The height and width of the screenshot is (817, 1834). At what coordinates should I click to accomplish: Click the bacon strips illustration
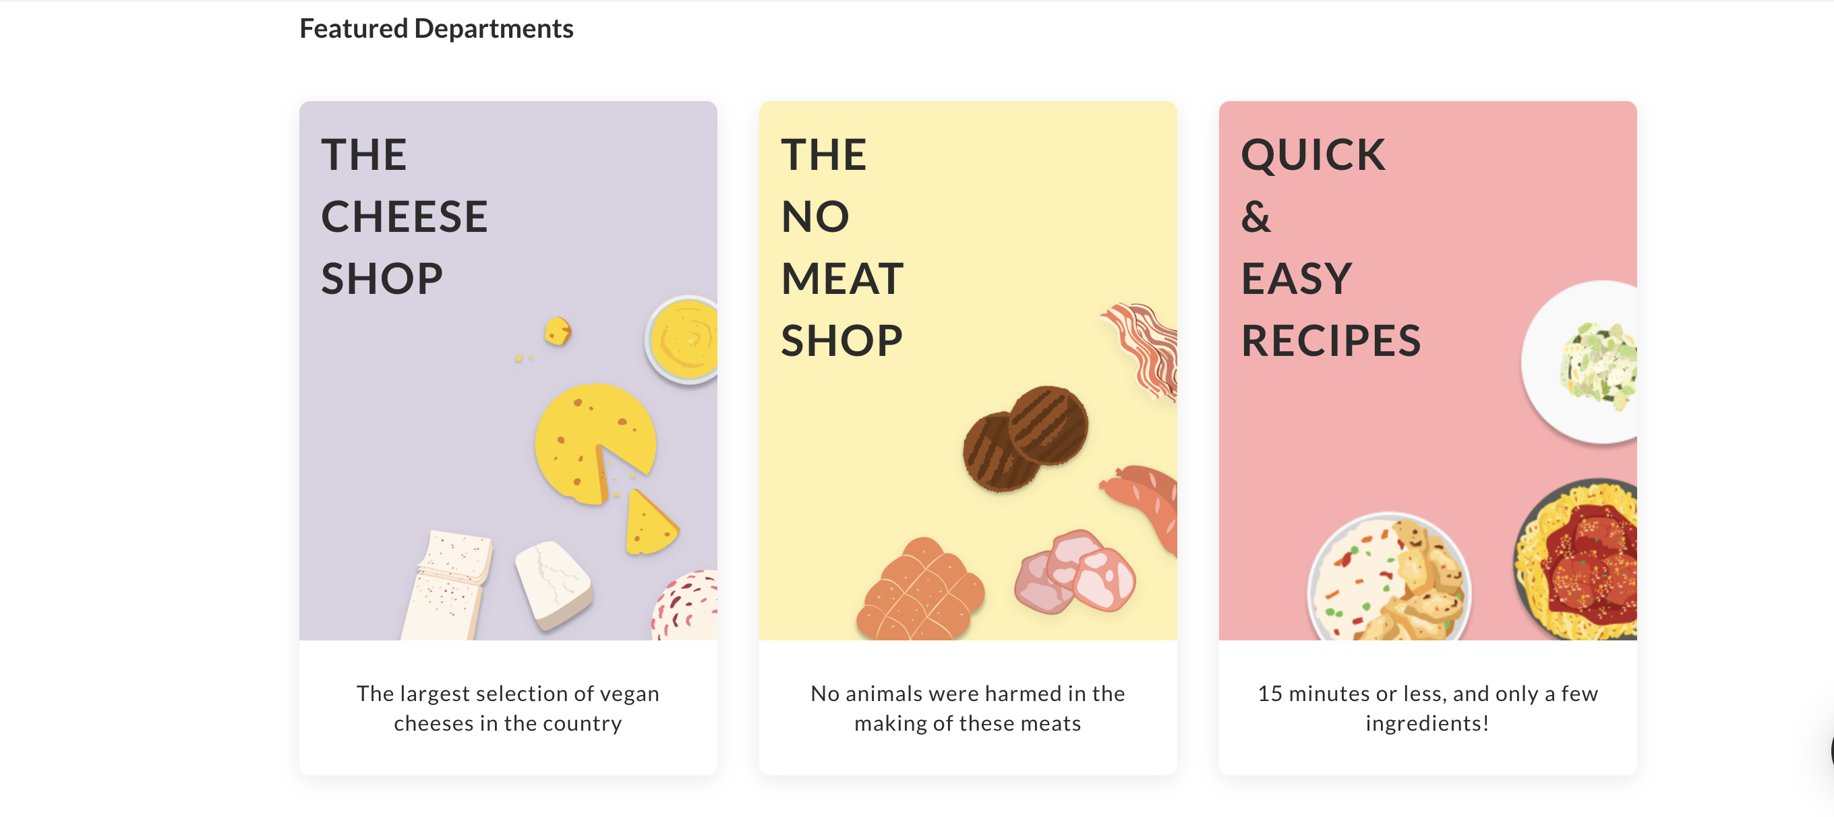coord(1143,349)
